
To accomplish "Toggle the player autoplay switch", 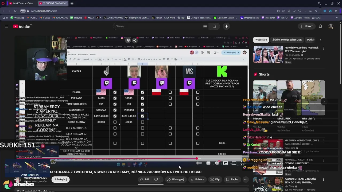I will 199,163.
